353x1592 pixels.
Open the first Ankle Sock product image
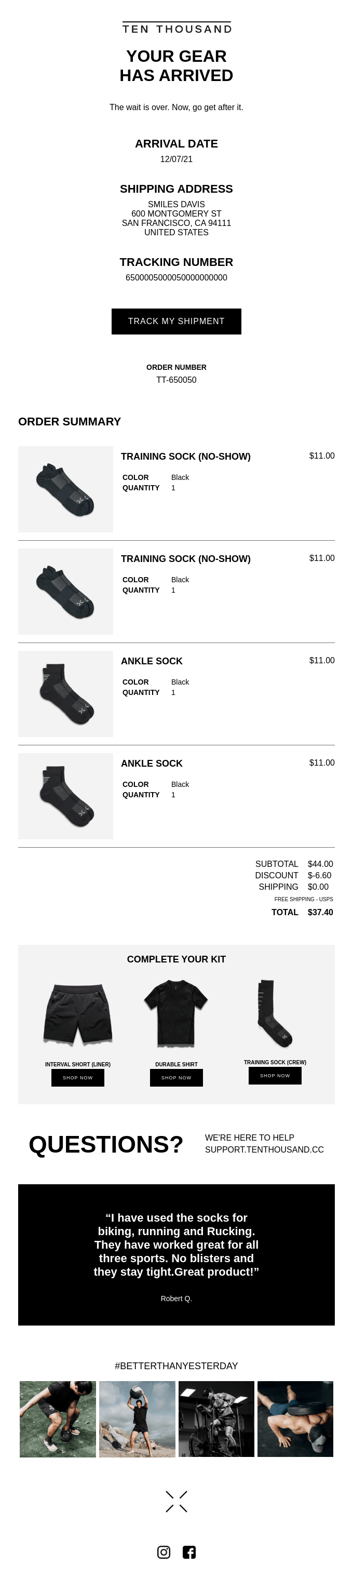click(65, 694)
